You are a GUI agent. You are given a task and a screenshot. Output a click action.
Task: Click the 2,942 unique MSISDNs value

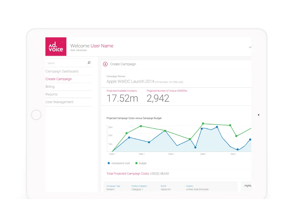click(x=158, y=98)
